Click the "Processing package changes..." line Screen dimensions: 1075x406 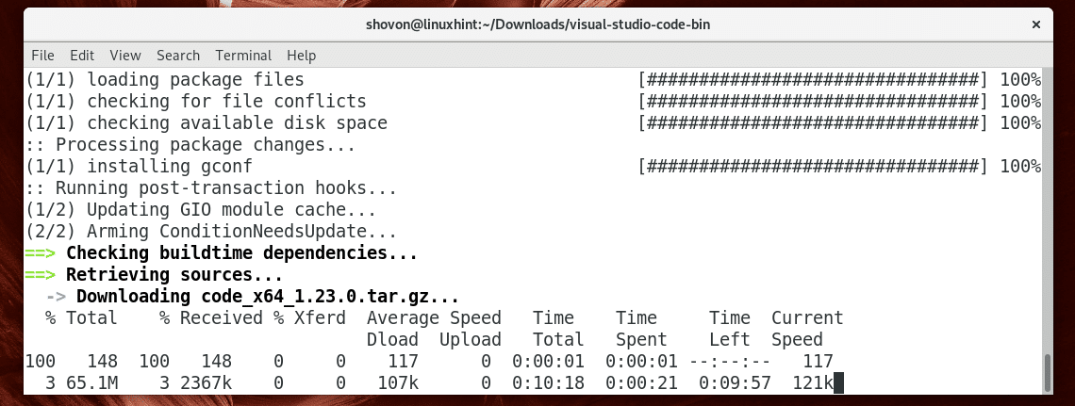point(206,145)
